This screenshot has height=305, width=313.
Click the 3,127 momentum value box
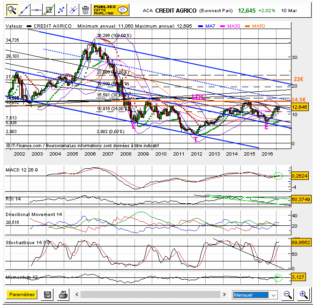[298, 277]
